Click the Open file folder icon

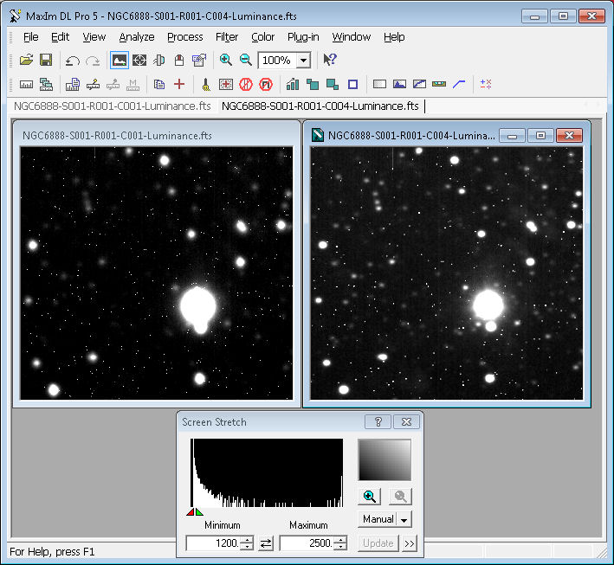click(x=26, y=60)
